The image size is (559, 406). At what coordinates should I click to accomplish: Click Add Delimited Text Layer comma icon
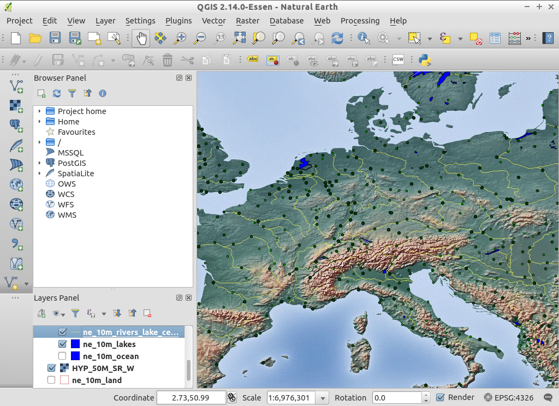(16, 244)
